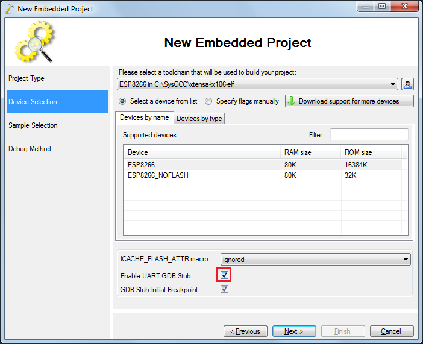Sort by the RAM size column header

click(x=311, y=152)
